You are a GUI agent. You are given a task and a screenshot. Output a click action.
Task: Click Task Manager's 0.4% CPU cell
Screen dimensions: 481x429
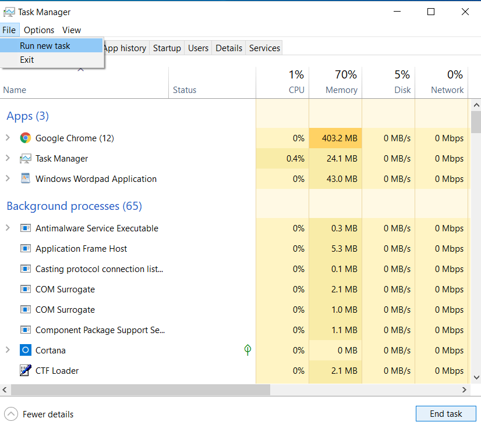pyautogui.click(x=282, y=158)
